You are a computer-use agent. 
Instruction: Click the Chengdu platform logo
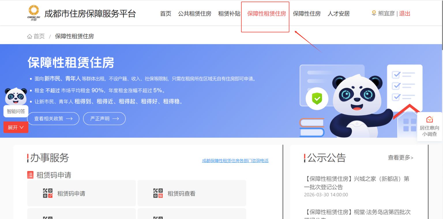(33, 13)
